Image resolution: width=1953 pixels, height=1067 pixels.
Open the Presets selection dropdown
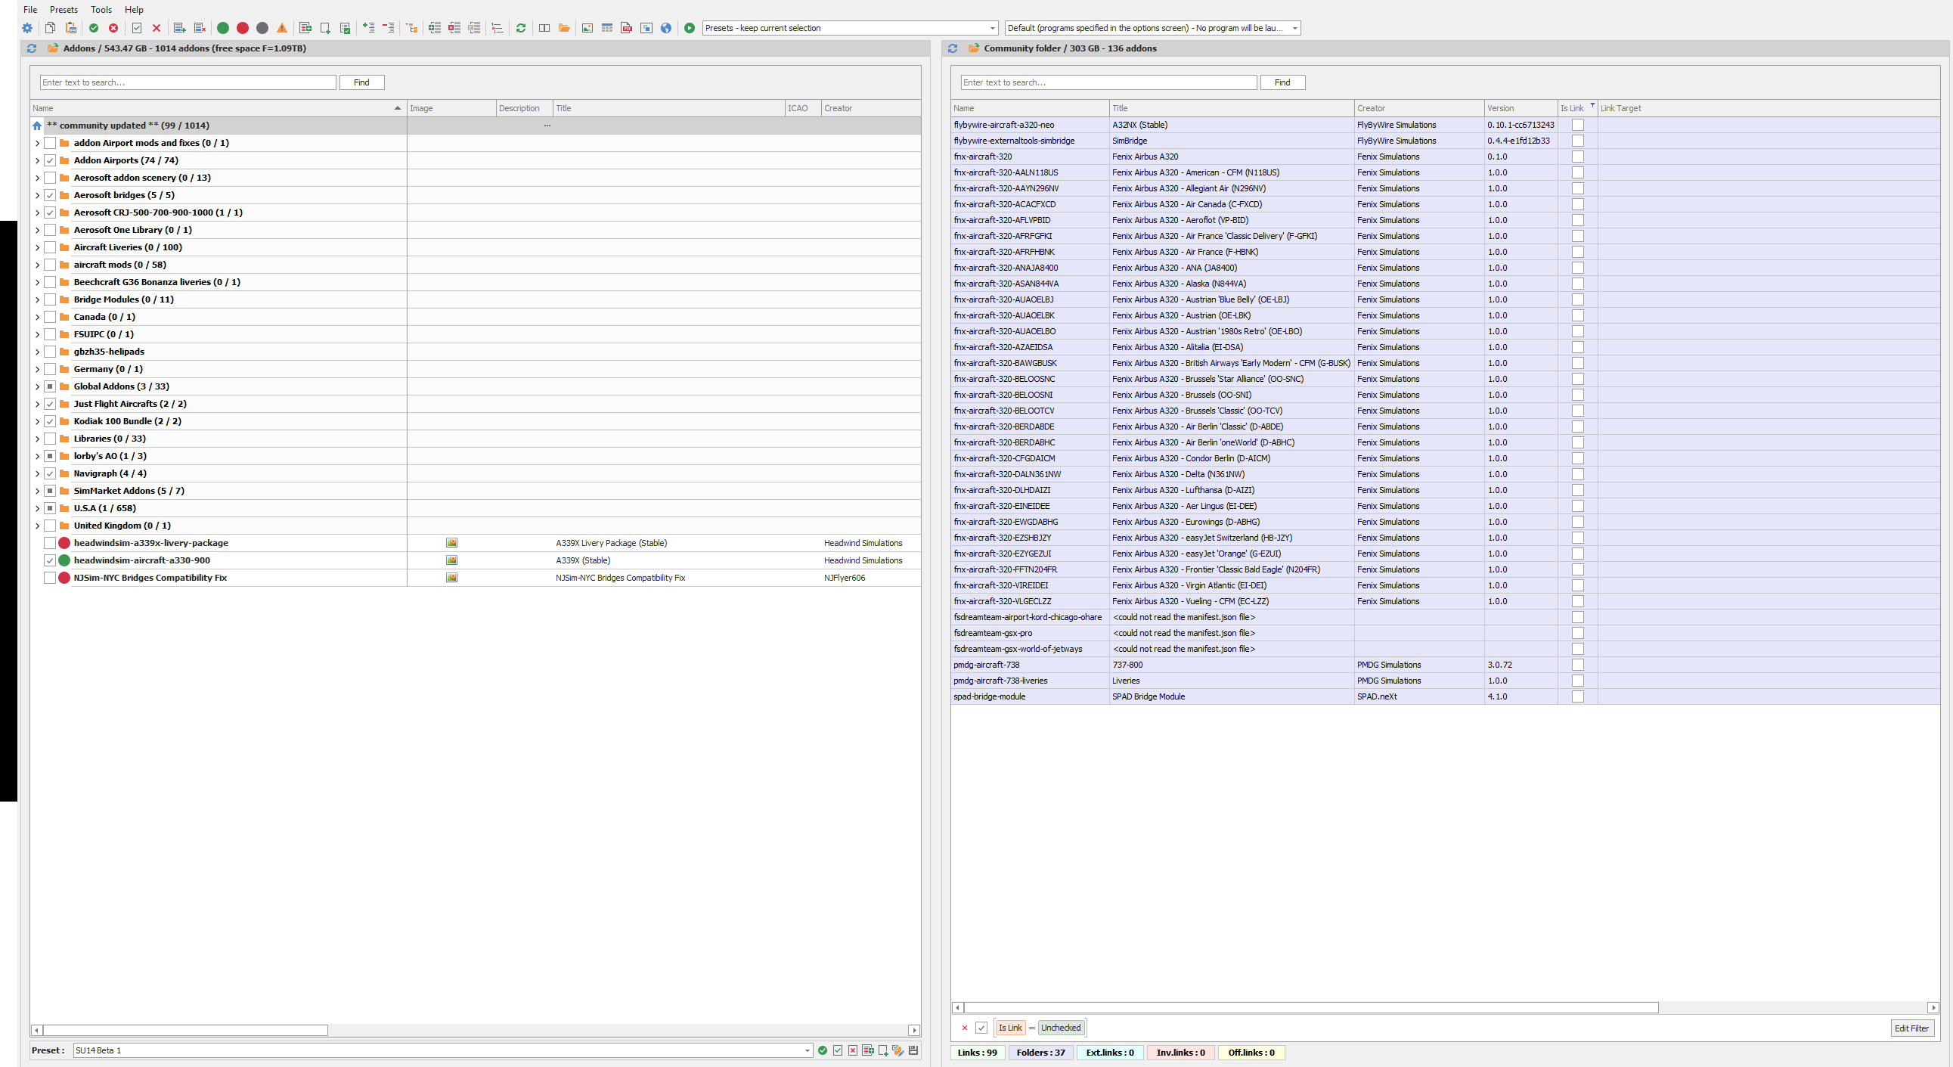click(x=992, y=28)
